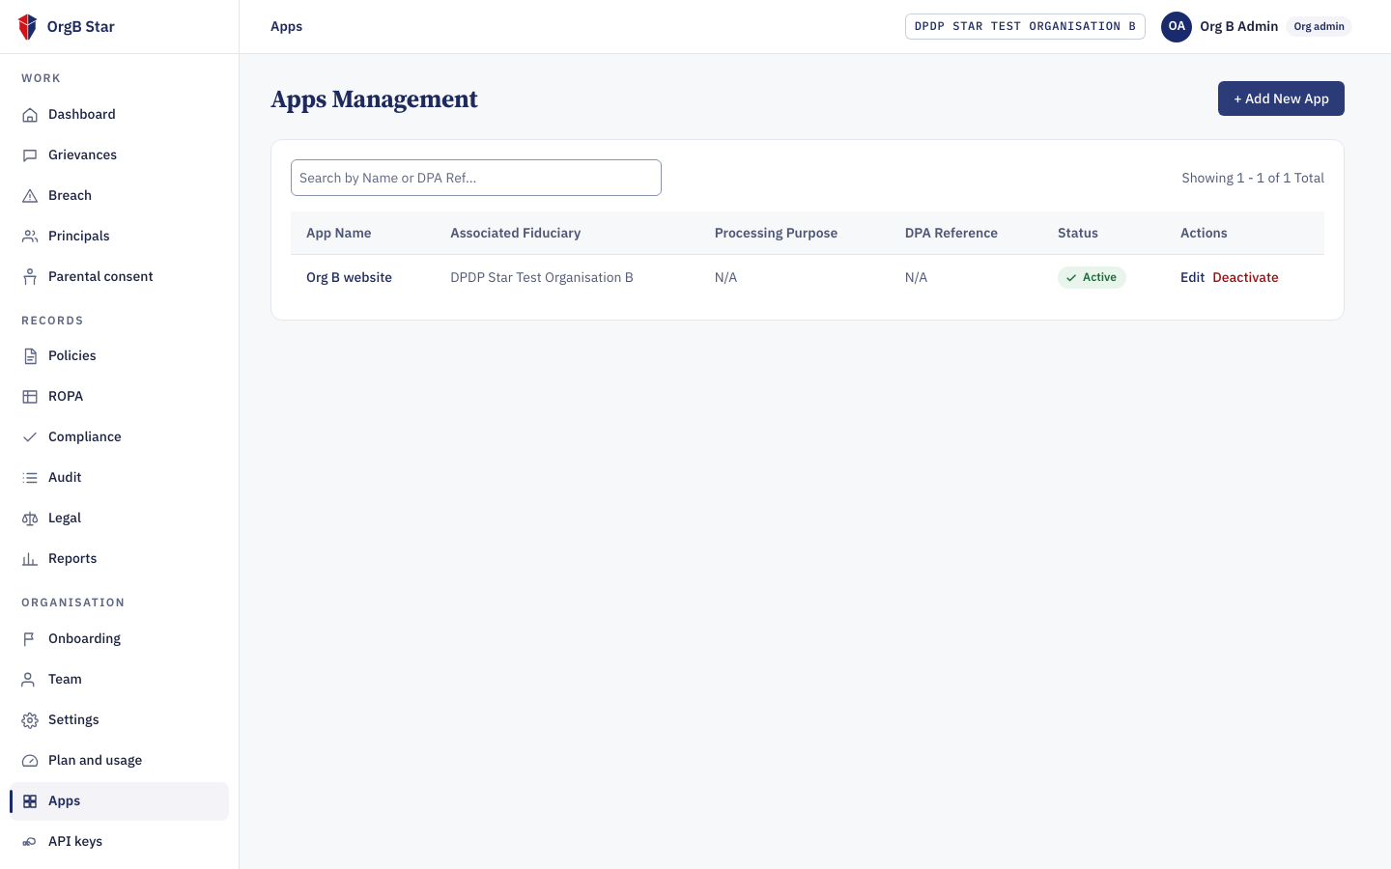This screenshot has width=1391, height=869.
Task: Open Plan and usage page
Action: (x=120, y=760)
